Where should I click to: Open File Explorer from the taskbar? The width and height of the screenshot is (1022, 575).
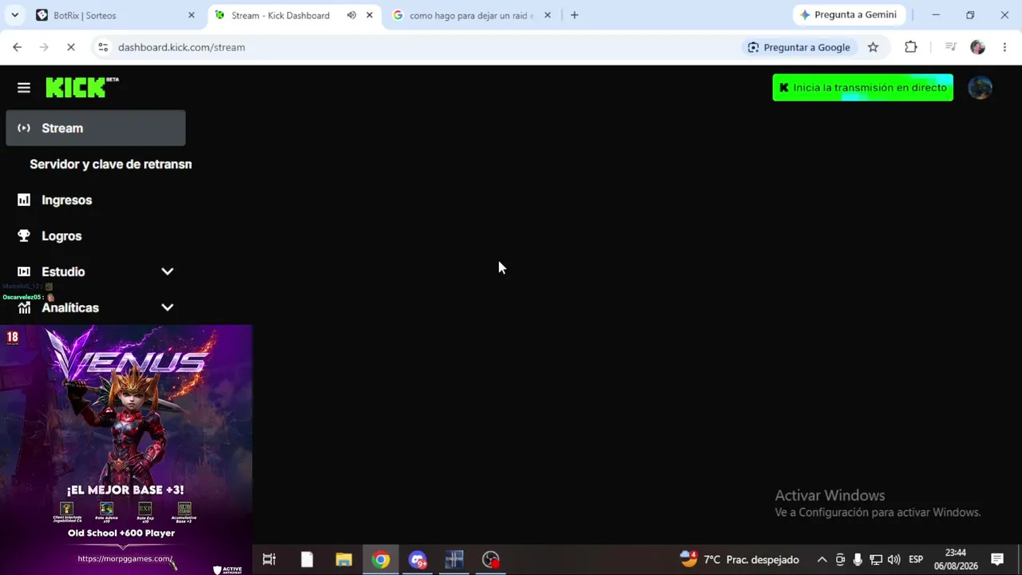(343, 560)
